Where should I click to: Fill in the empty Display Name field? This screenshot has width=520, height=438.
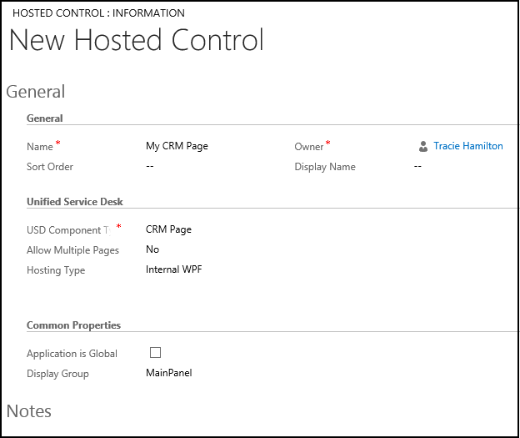point(417,166)
